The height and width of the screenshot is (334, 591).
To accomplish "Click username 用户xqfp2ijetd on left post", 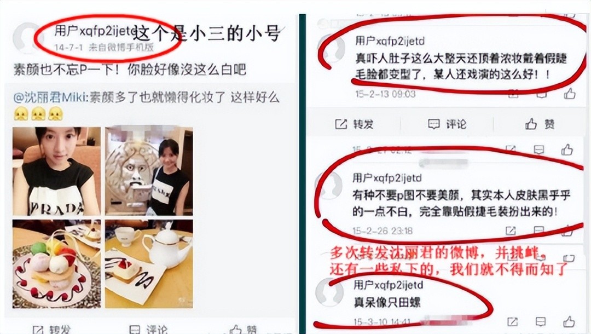I will point(95,32).
